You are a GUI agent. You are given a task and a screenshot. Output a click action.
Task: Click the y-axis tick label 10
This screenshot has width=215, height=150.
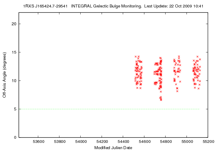pyautogui.click(x=14, y=81)
